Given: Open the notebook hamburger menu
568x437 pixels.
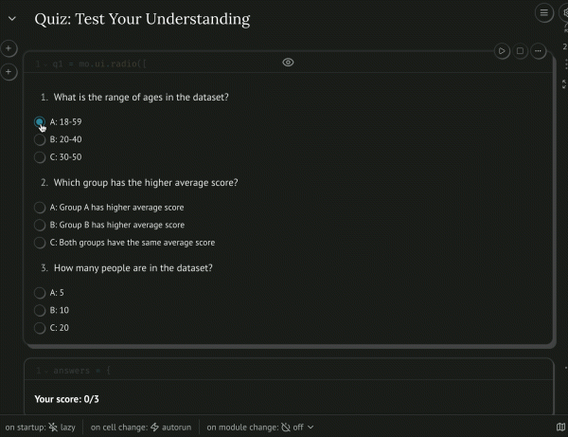Looking at the screenshot, I should [x=543, y=12].
